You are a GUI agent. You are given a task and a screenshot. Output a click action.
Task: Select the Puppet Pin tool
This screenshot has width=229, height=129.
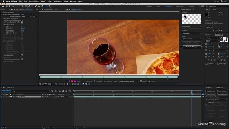click(49, 6)
